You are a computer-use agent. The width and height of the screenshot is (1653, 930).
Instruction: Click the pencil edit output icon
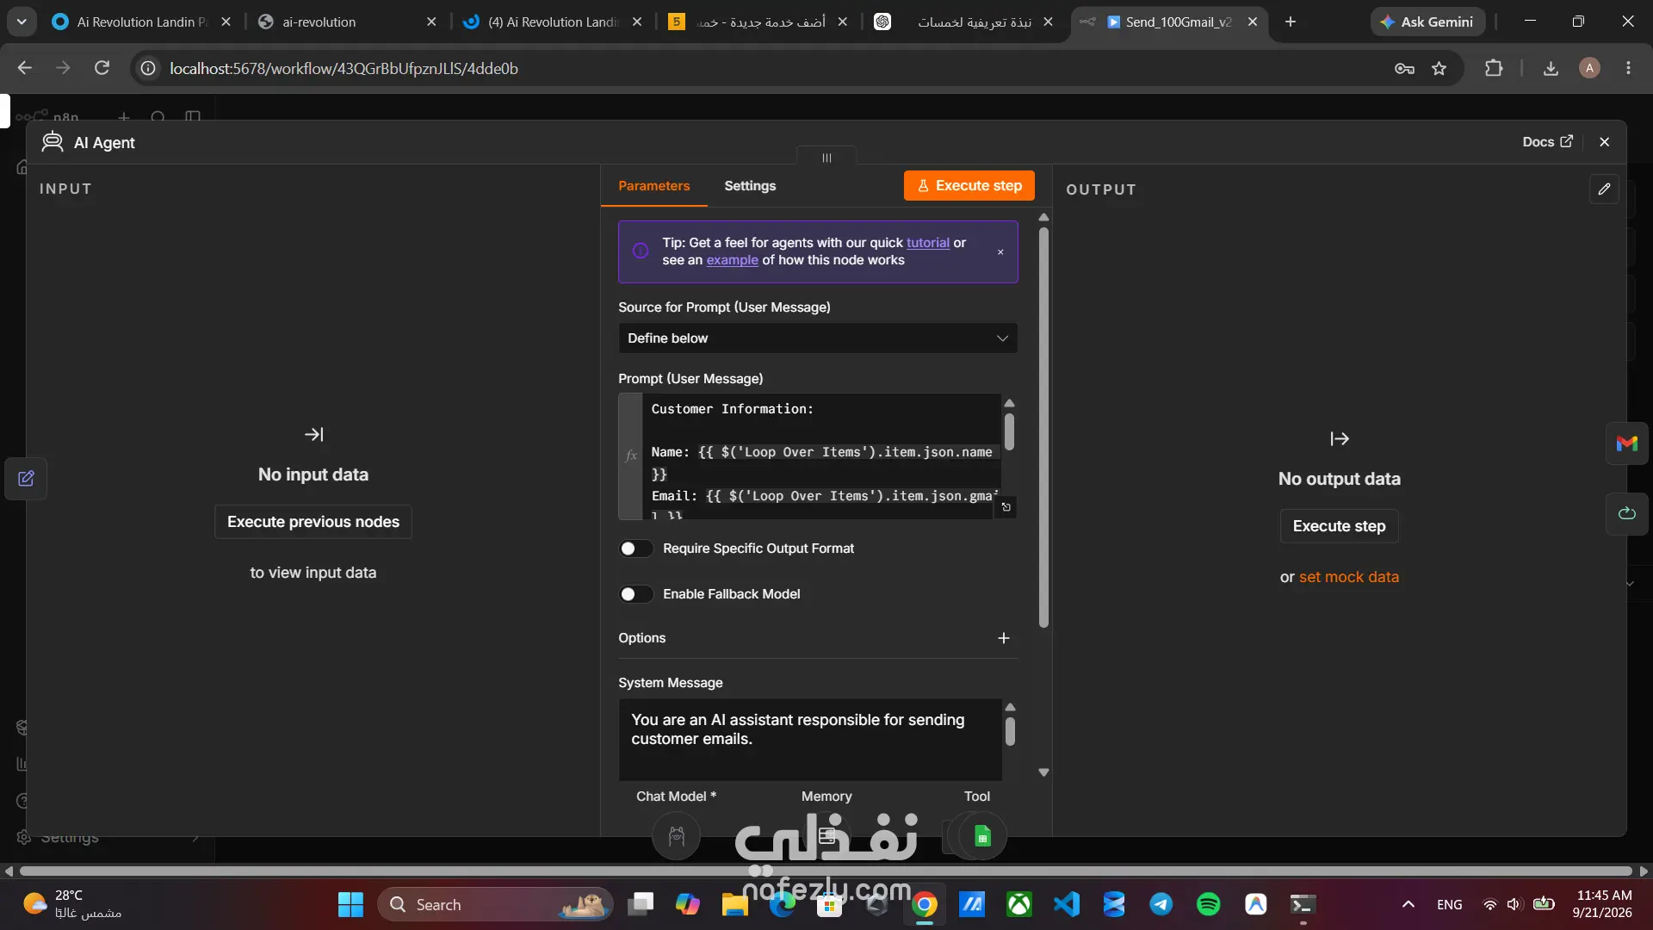(1604, 189)
